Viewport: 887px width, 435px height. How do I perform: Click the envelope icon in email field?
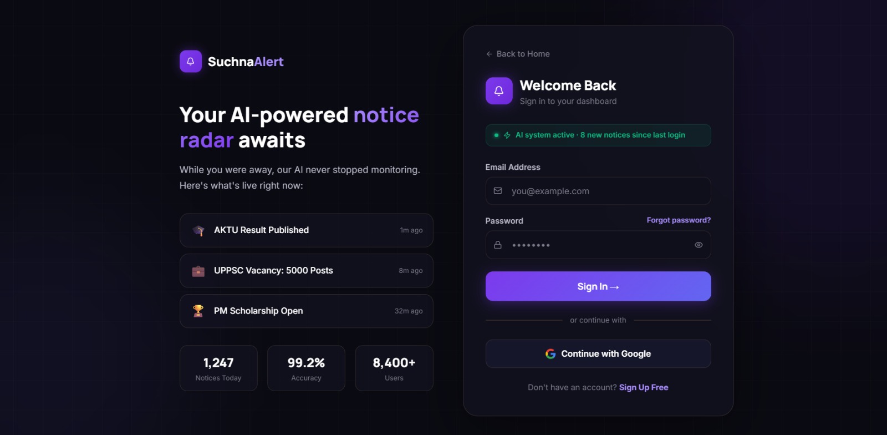coord(498,191)
